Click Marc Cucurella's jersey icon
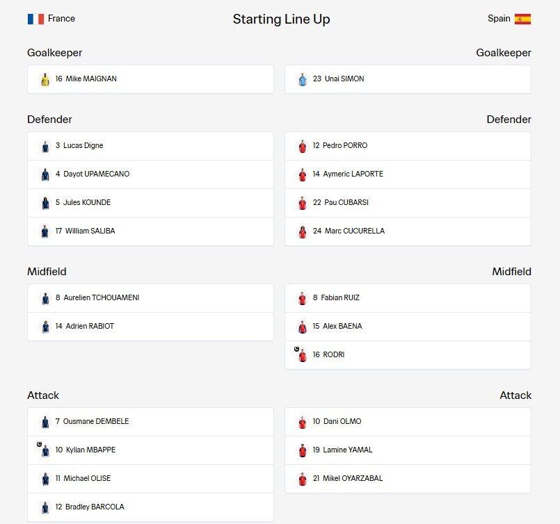Viewport: 560px width, 524px height. click(x=303, y=231)
